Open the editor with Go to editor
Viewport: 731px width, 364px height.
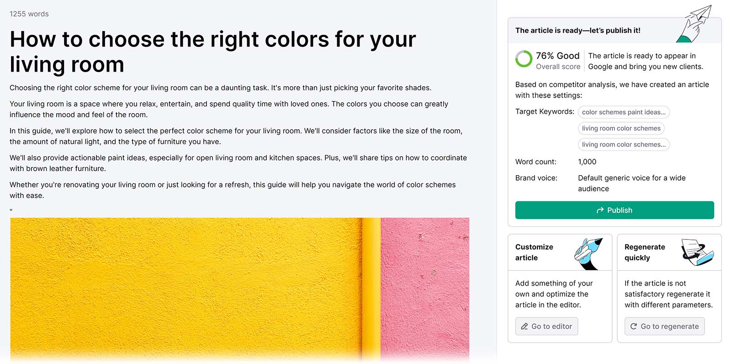tap(546, 327)
